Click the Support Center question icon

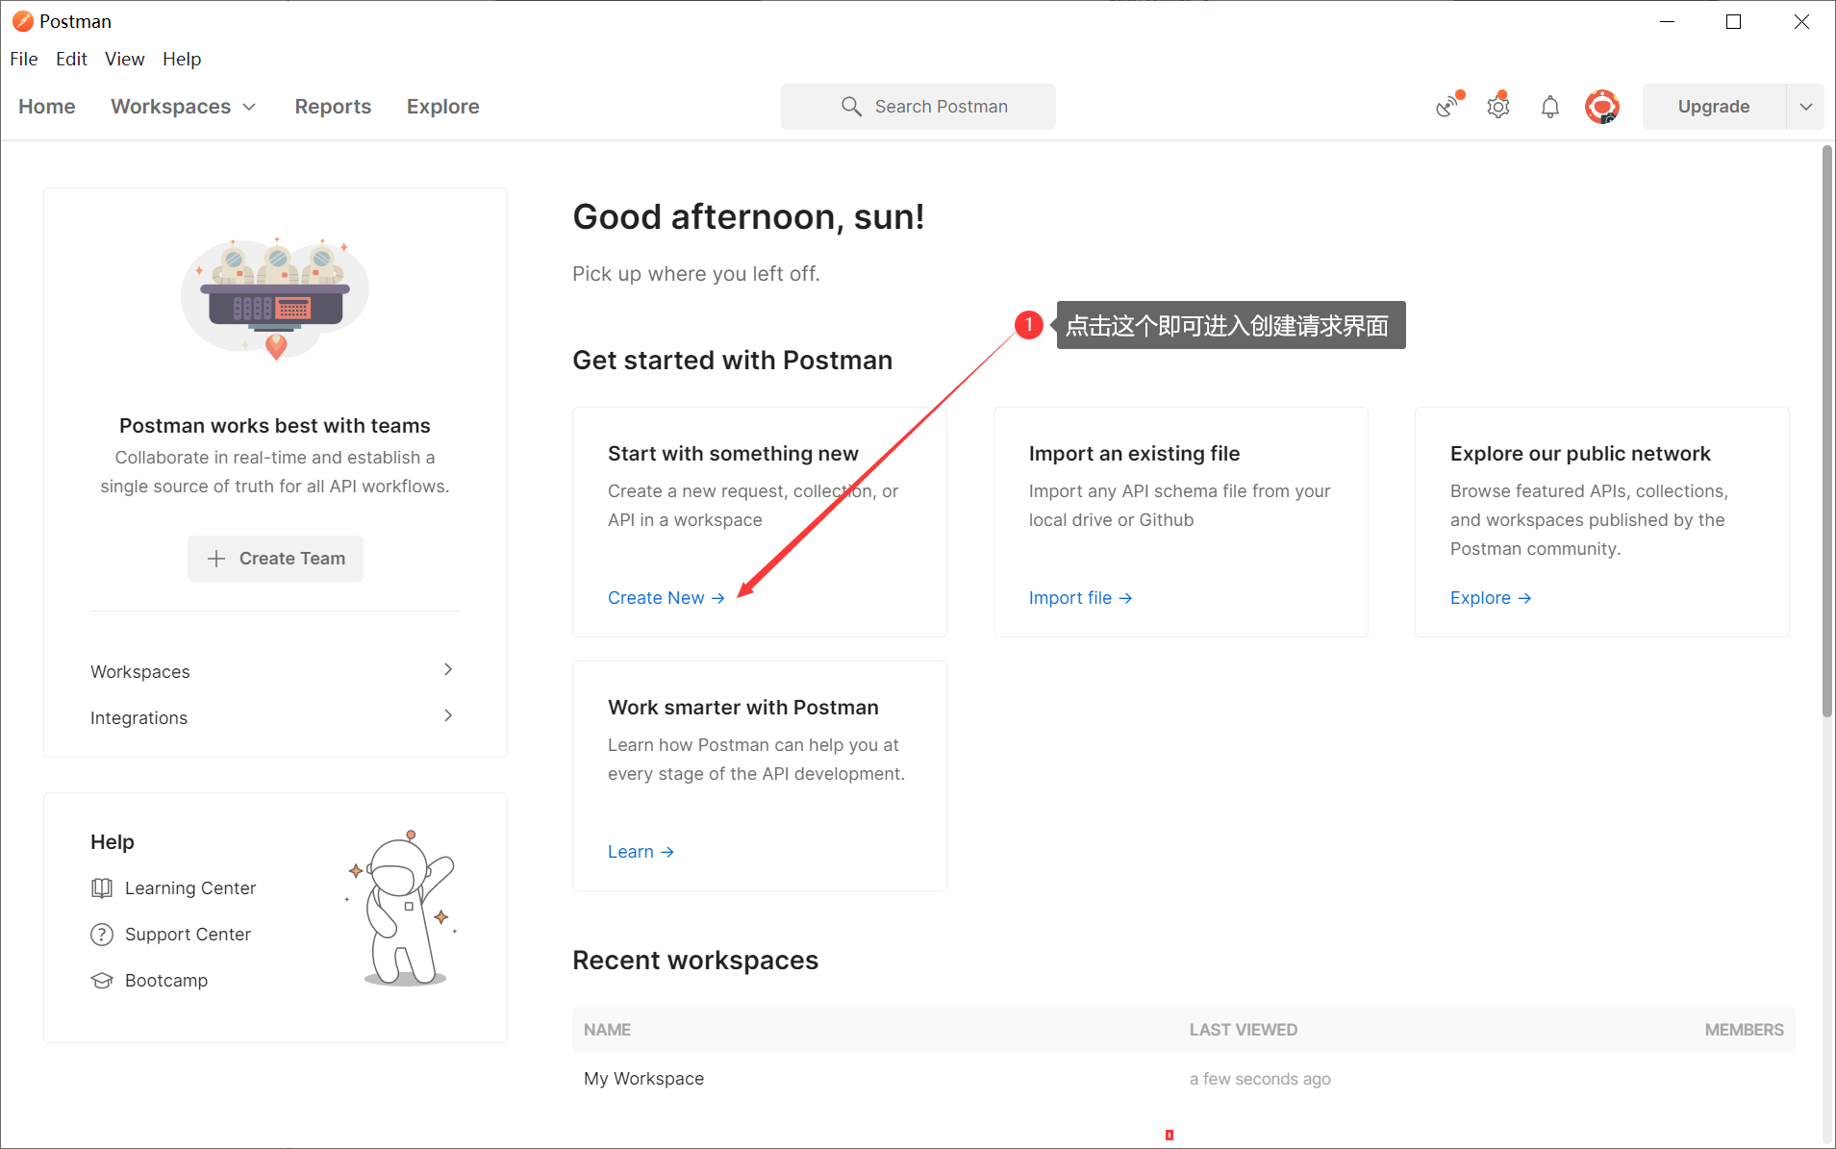point(102,935)
